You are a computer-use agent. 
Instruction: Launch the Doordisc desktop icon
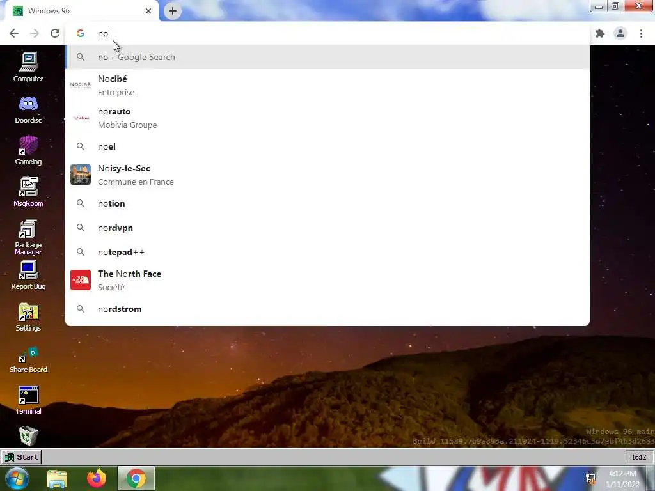(28, 109)
